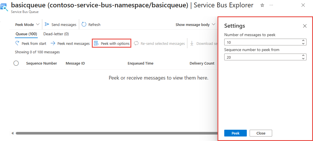Select the Queue (100) tab
This screenshot has height=141, width=313.
(26, 34)
